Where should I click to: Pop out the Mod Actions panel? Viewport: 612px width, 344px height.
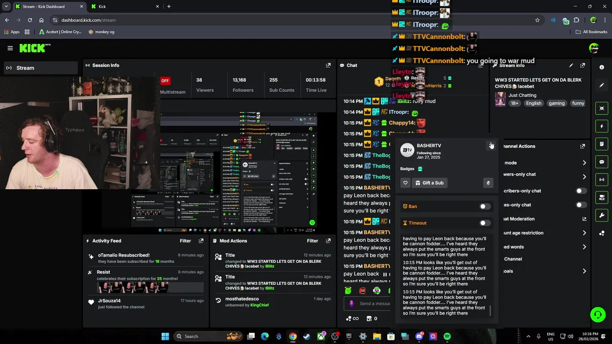pyautogui.click(x=328, y=241)
